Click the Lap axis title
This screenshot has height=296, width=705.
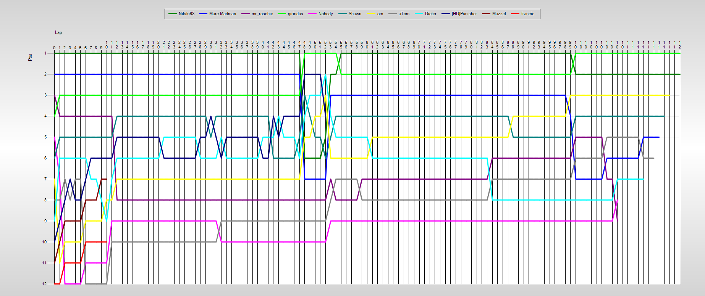tap(58, 32)
